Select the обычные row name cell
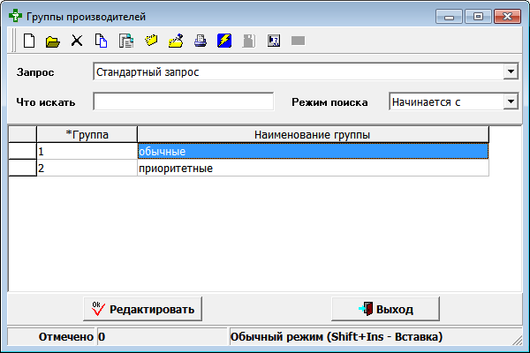 [x=313, y=151]
